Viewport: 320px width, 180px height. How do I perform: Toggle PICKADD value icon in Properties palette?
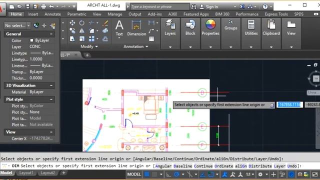pyautogui.click(x=36, y=25)
